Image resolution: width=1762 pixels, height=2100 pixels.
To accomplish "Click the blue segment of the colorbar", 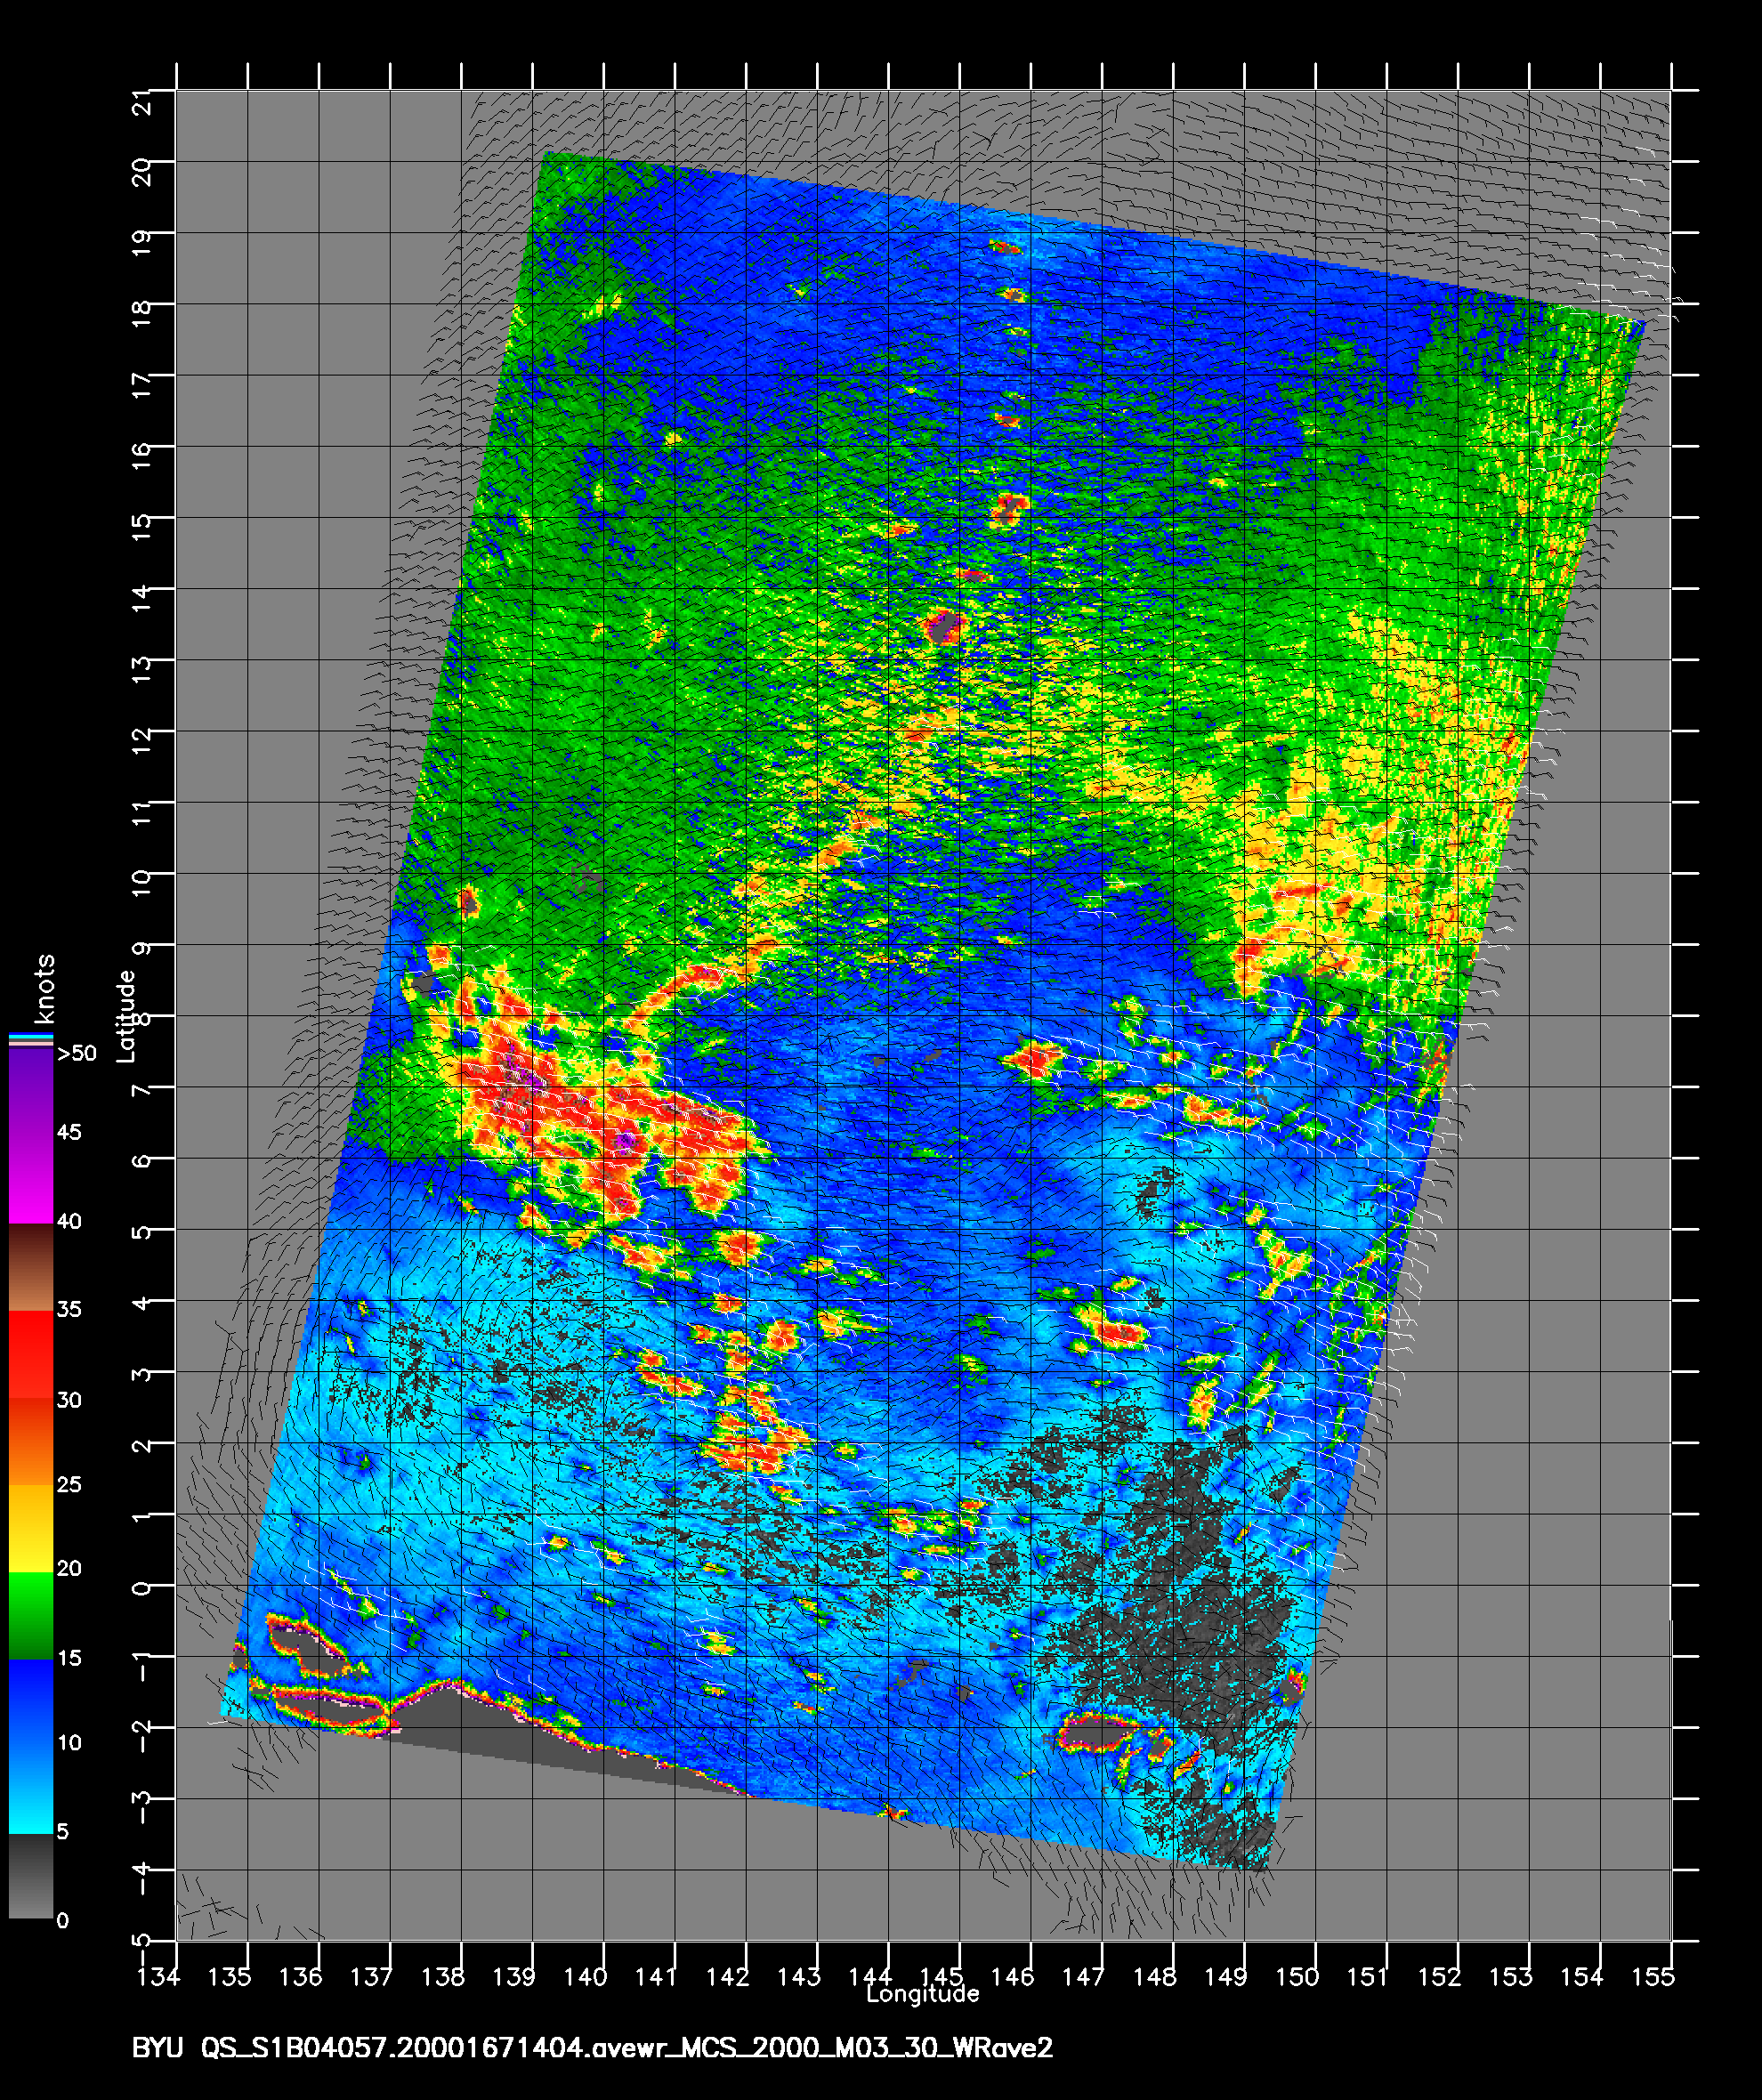I will click(x=31, y=1746).
